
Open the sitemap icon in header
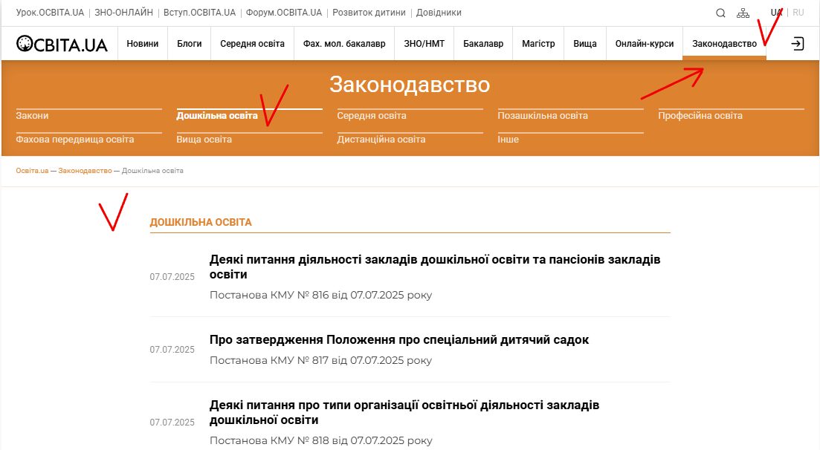(x=743, y=13)
